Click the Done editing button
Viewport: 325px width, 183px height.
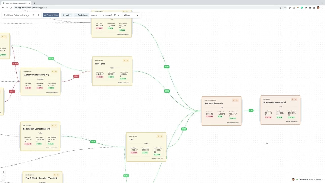[51, 15]
